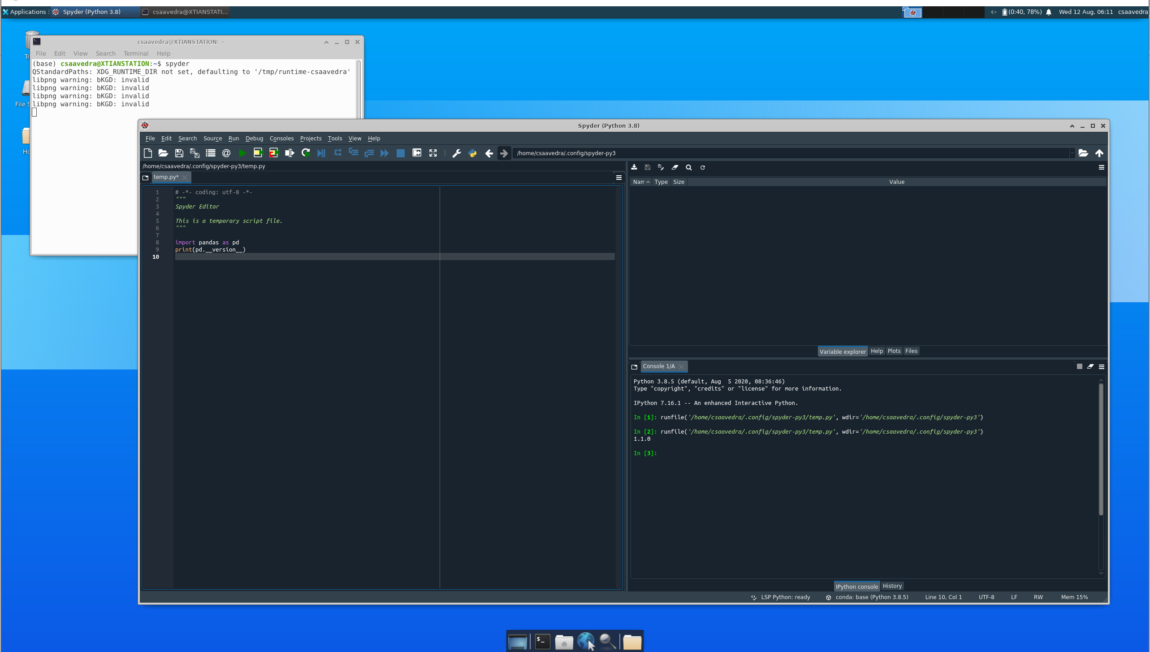
Task: Remove all variables with eraser icon
Action: tap(674, 167)
